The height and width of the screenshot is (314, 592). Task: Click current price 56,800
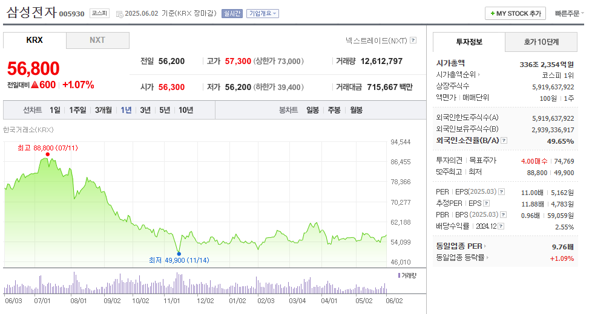(33, 68)
